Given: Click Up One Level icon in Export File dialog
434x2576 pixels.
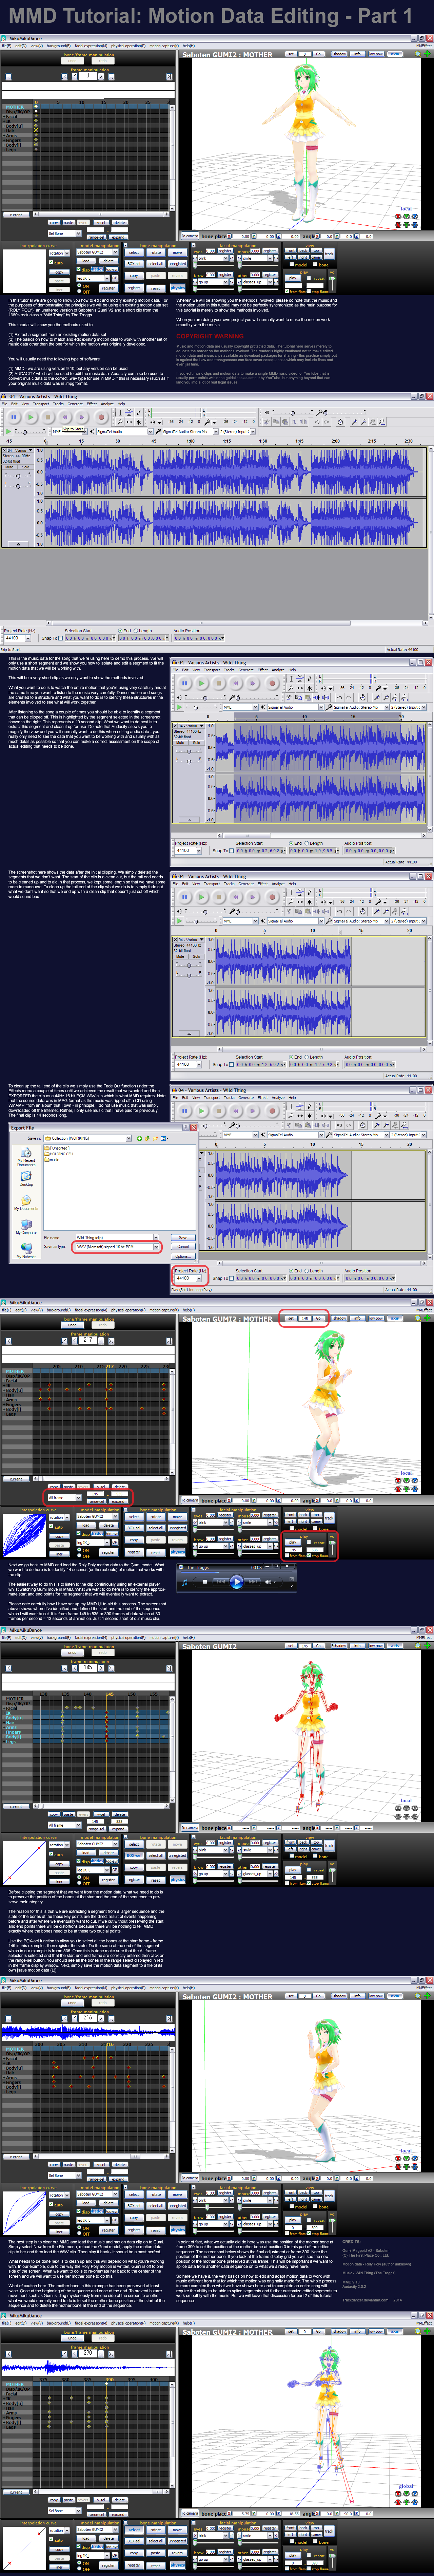Looking at the screenshot, I should coord(147,1138).
